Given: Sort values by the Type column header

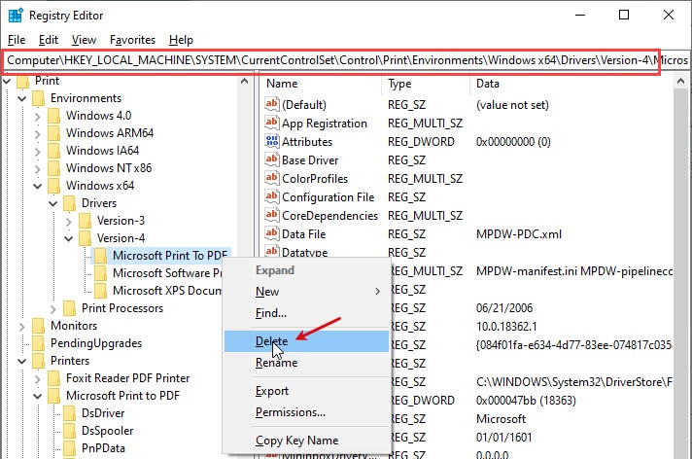Looking at the screenshot, I should coord(426,84).
